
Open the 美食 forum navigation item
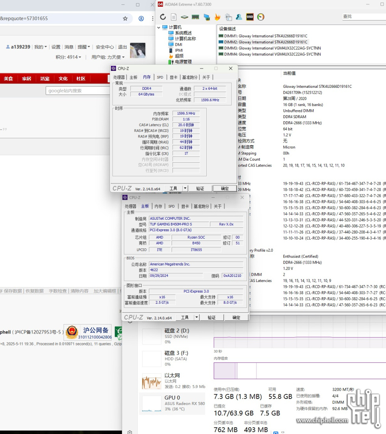click(9, 79)
